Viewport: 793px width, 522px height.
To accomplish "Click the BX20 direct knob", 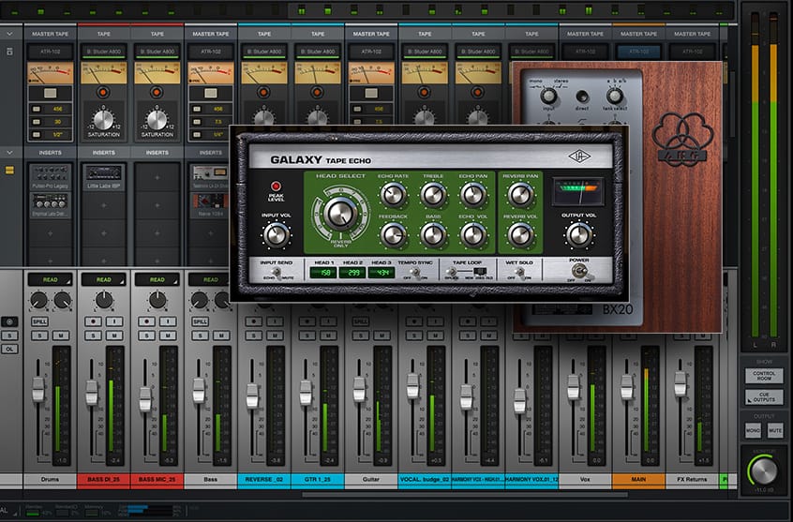I will tap(582, 97).
